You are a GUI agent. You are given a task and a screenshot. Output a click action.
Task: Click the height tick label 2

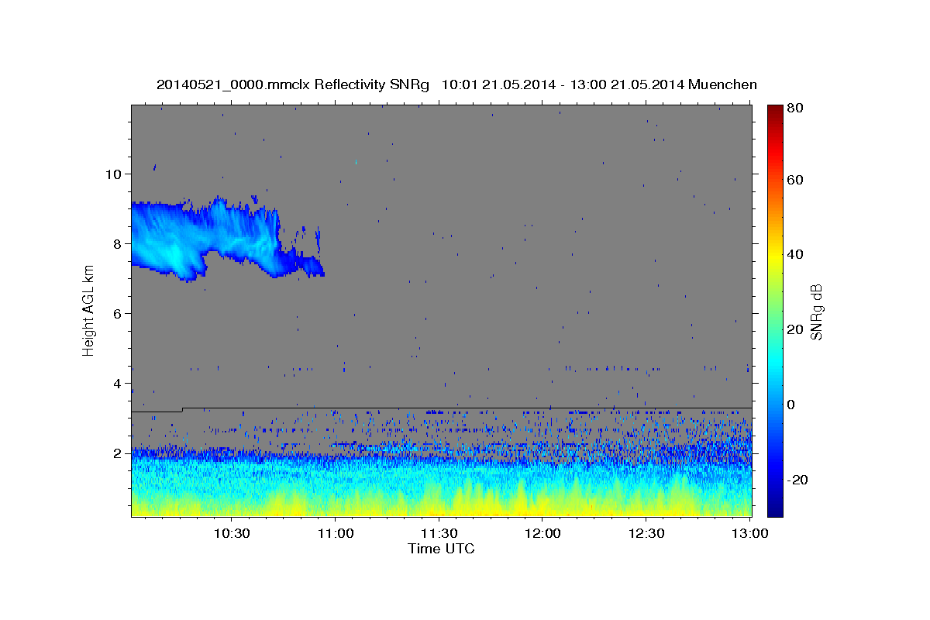[118, 453]
